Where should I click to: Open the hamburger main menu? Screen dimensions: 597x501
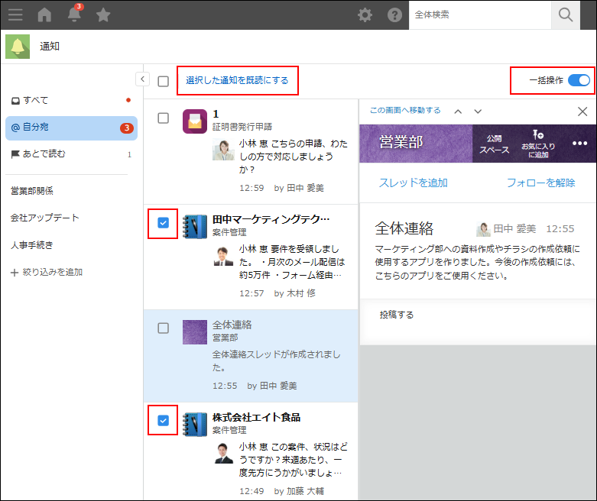pyautogui.click(x=15, y=15)
